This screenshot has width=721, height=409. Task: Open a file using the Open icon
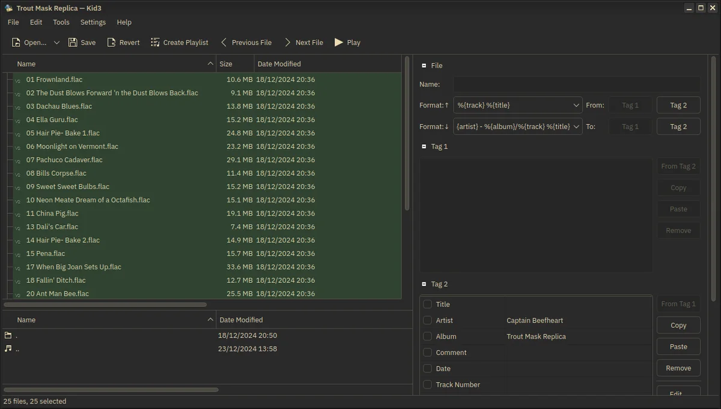[x=16, y=42]
